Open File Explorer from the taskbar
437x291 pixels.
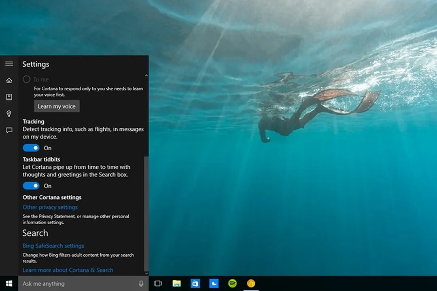(176, 284)
